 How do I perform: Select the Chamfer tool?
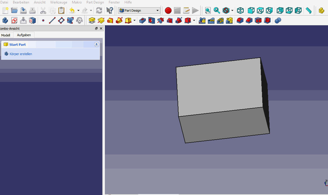[x=249, y=20]
